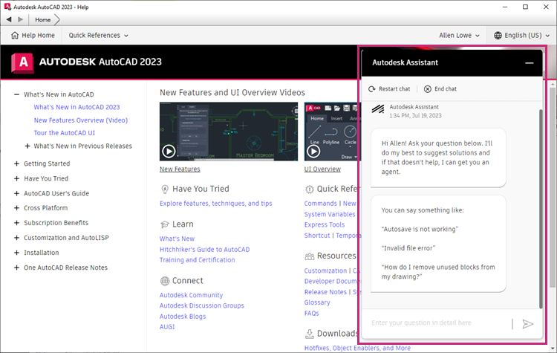Open Explore features, techniques, and tips

[215, 204]
